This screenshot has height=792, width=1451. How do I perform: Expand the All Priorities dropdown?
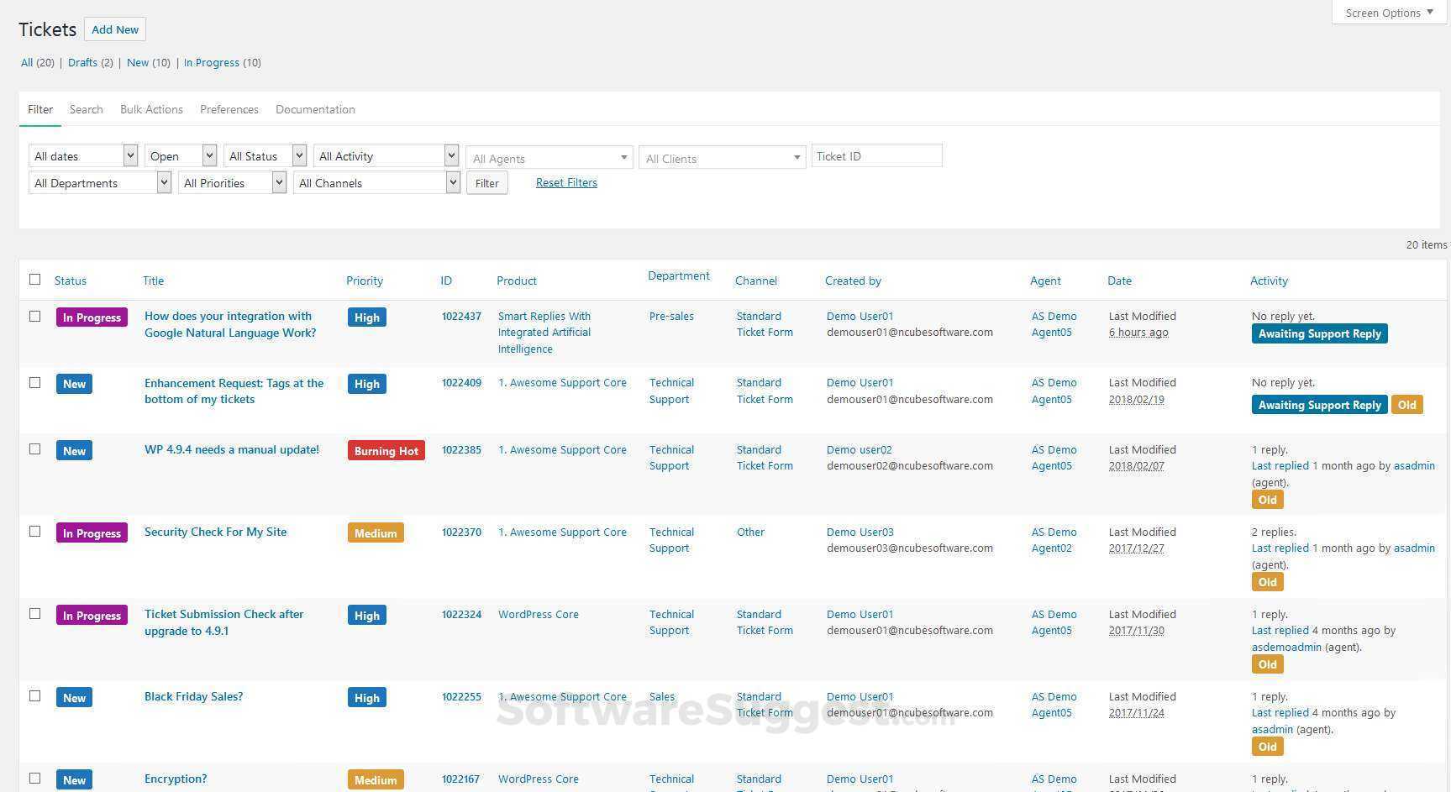pyautogui.click(x=232, y=183)
